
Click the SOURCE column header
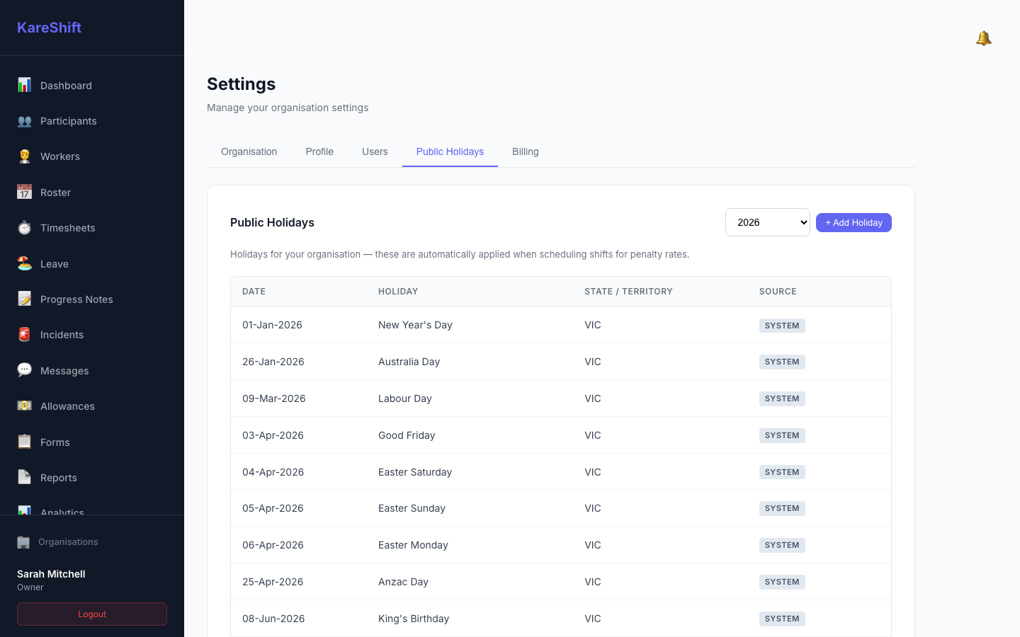[x=778, y=292]
